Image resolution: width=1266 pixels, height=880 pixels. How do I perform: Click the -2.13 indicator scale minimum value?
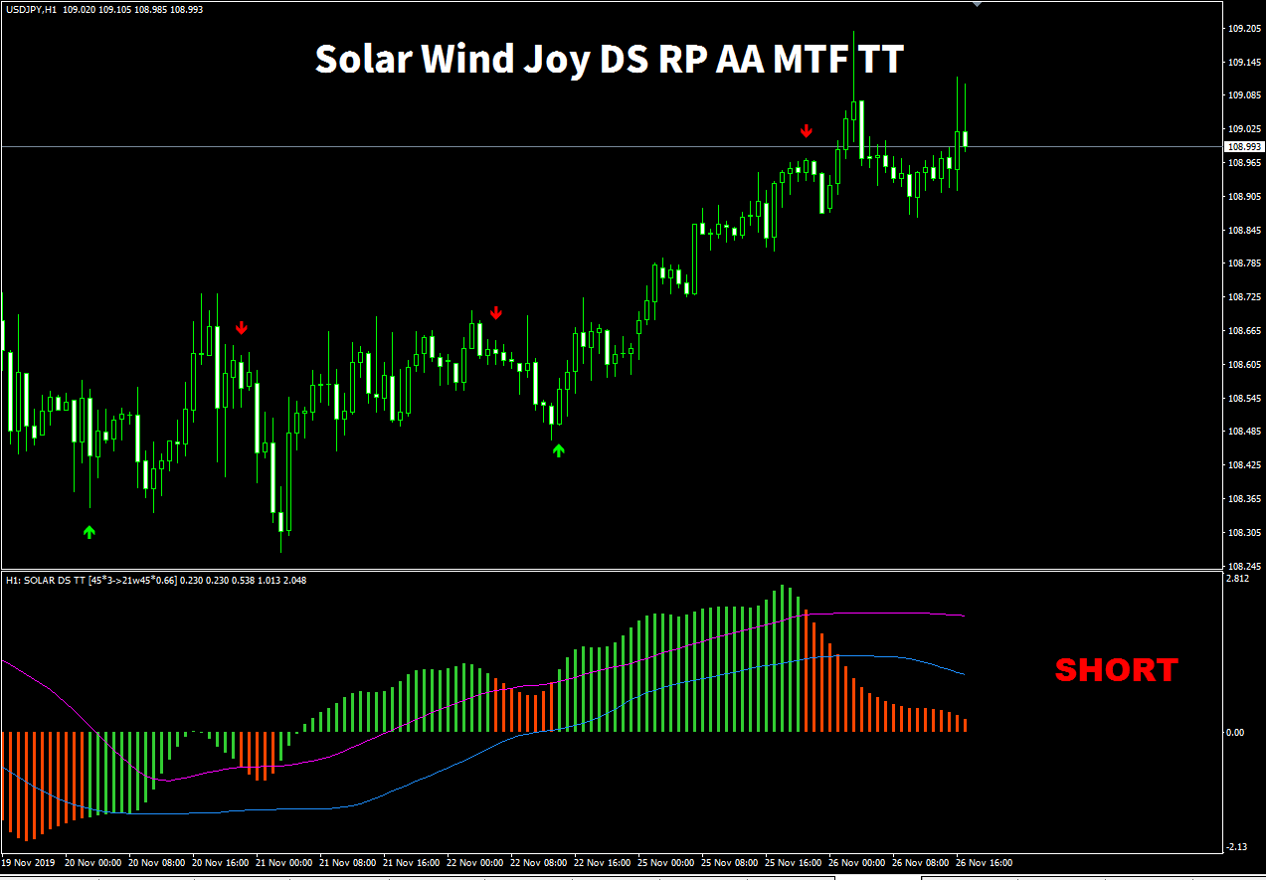(1238, 847)
